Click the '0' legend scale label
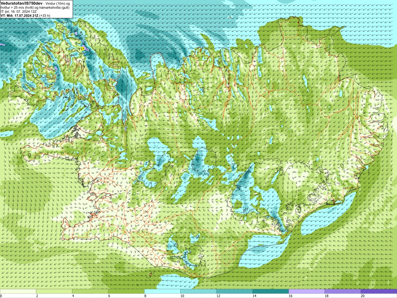The image size is (397, 298). [1, 296]
